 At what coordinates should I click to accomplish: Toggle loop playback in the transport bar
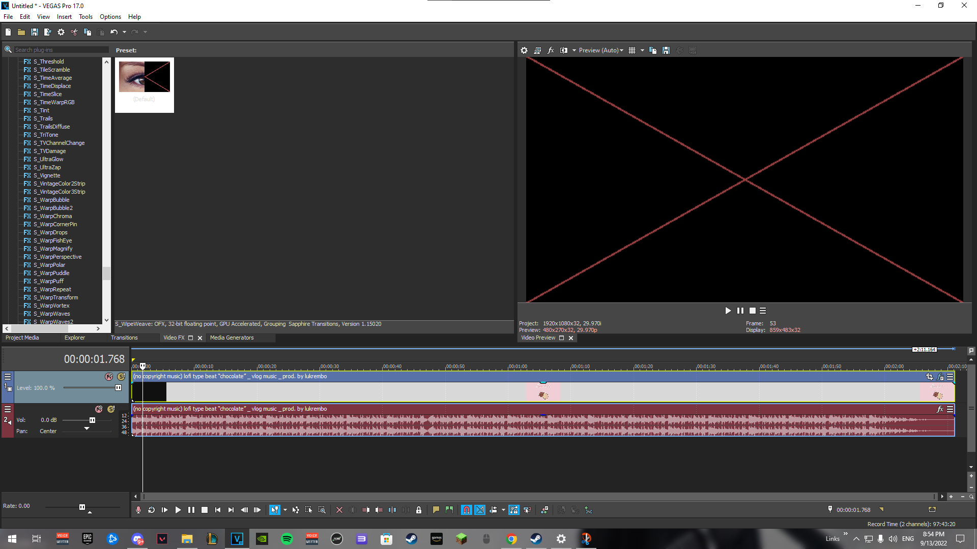[152, 510]
